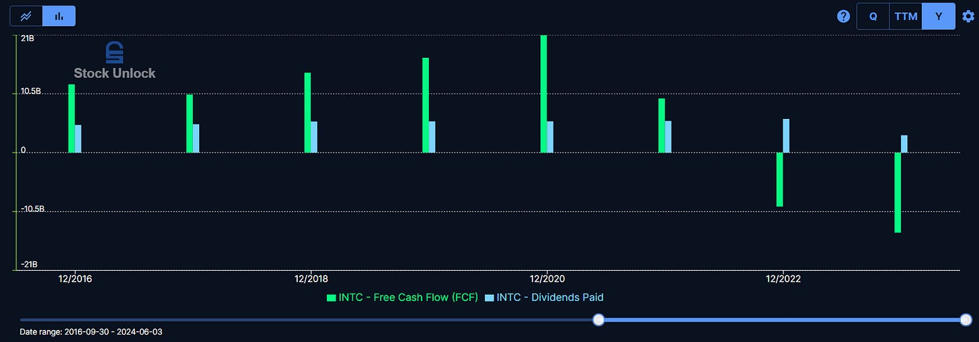Click the 12/2018 x-axis label
This screenshot has width=979, height=342.
pyautogui.click(x=311, y=278)
